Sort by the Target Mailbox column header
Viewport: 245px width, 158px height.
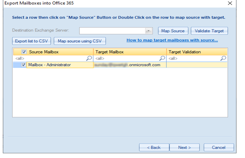[x=130, y=52]
